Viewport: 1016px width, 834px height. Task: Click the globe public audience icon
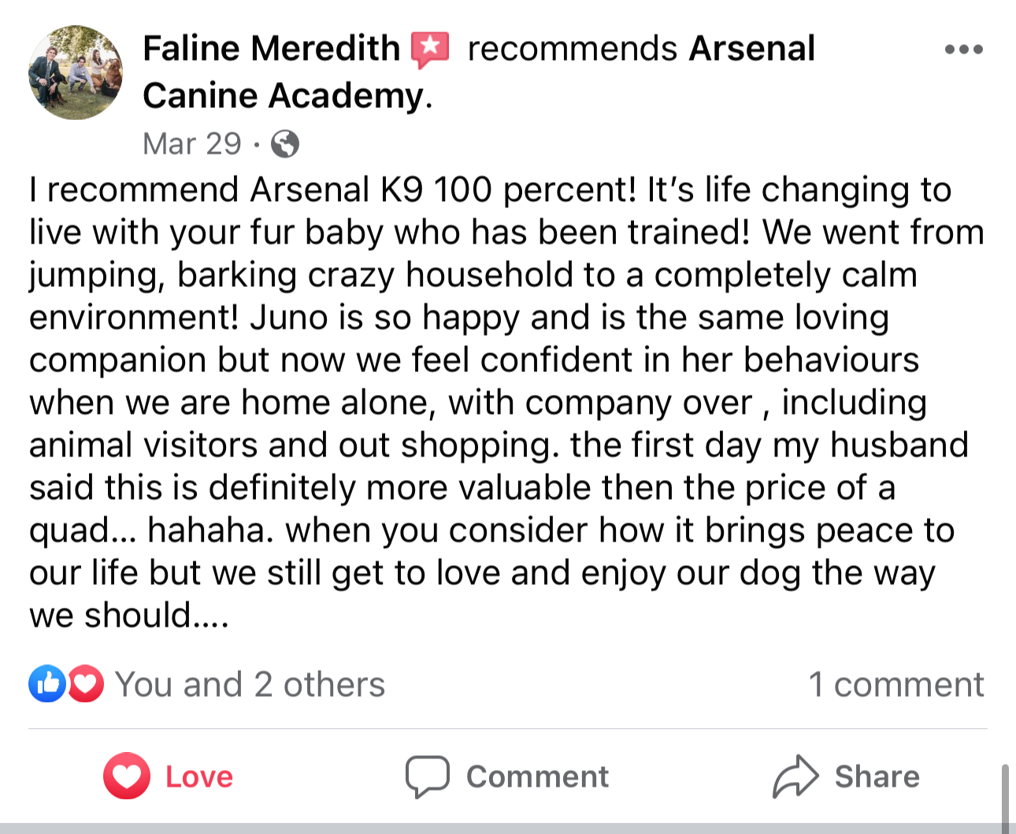285,144
